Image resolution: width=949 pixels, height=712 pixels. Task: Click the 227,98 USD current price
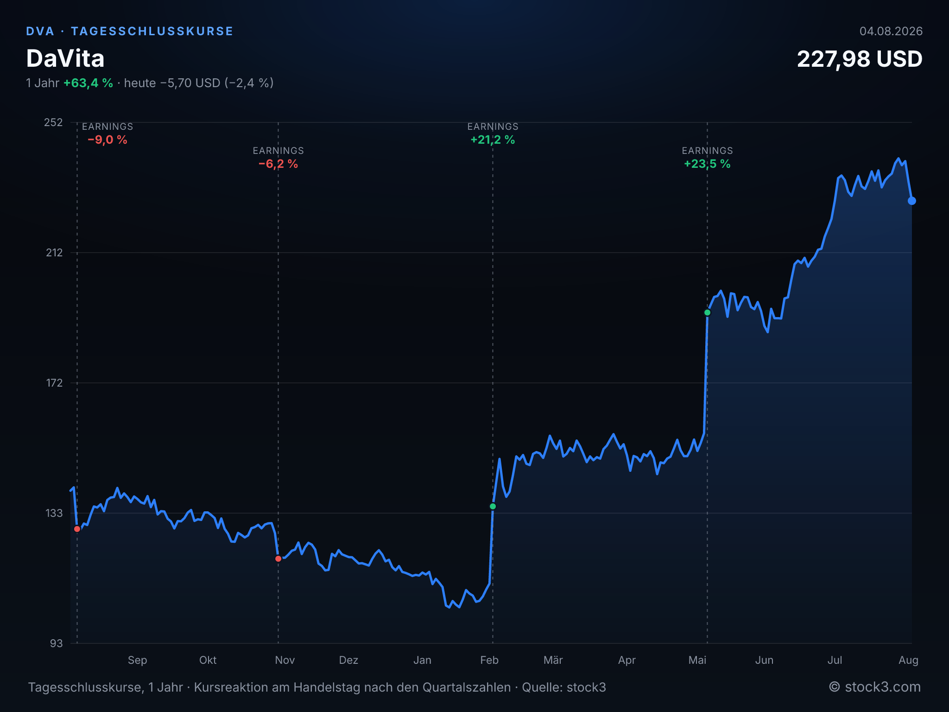860,59
